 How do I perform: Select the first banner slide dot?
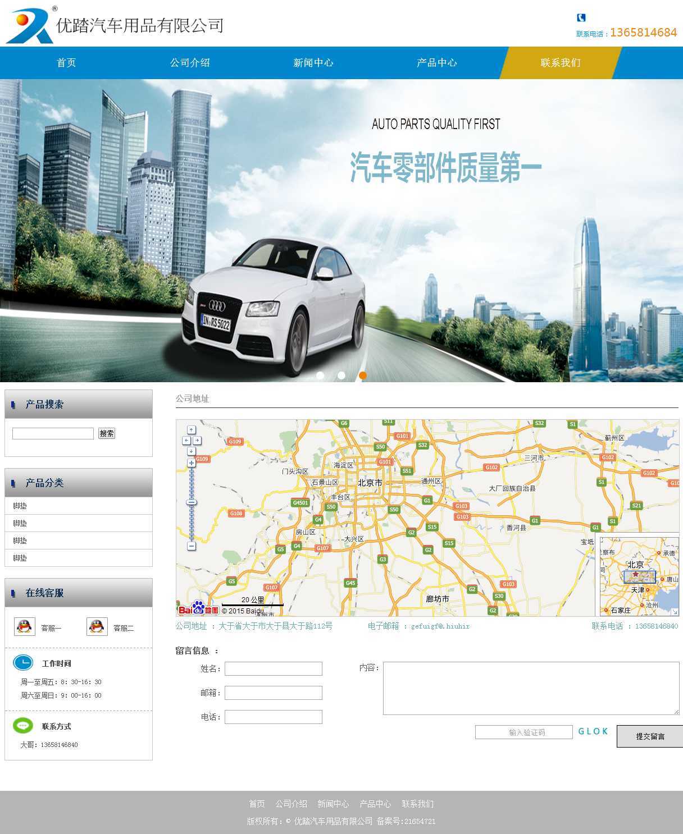coord(320,375)
